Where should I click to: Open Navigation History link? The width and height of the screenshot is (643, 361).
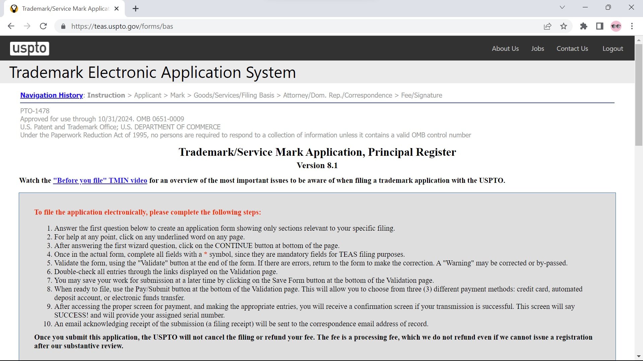[52, 95]
